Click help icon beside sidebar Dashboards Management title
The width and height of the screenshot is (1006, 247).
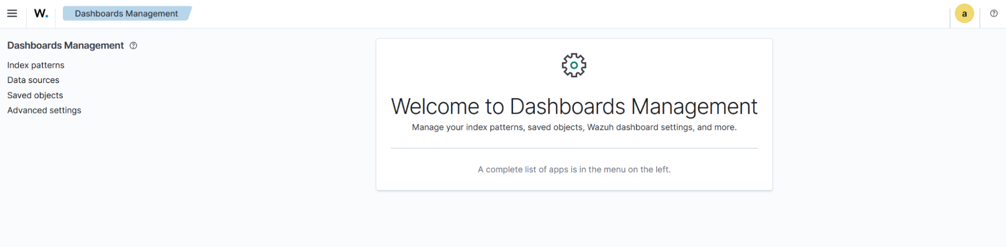(x=133, y=46)
